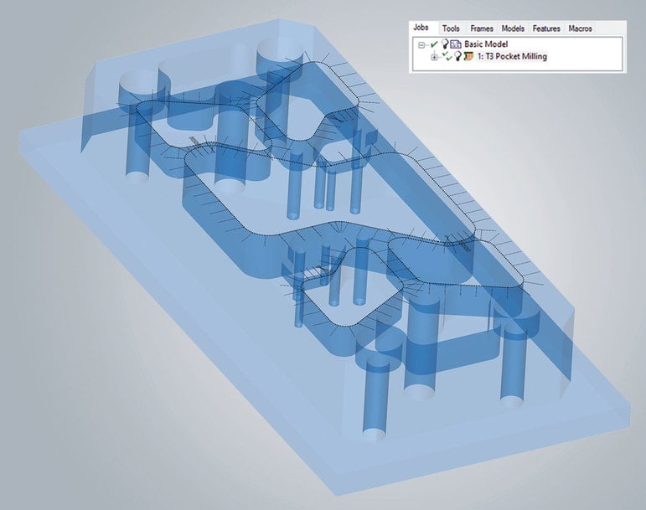The height and width of the screenshot is (510, 646).
Task: Select the Basic Model label in the tree
Action: (488, 44)
